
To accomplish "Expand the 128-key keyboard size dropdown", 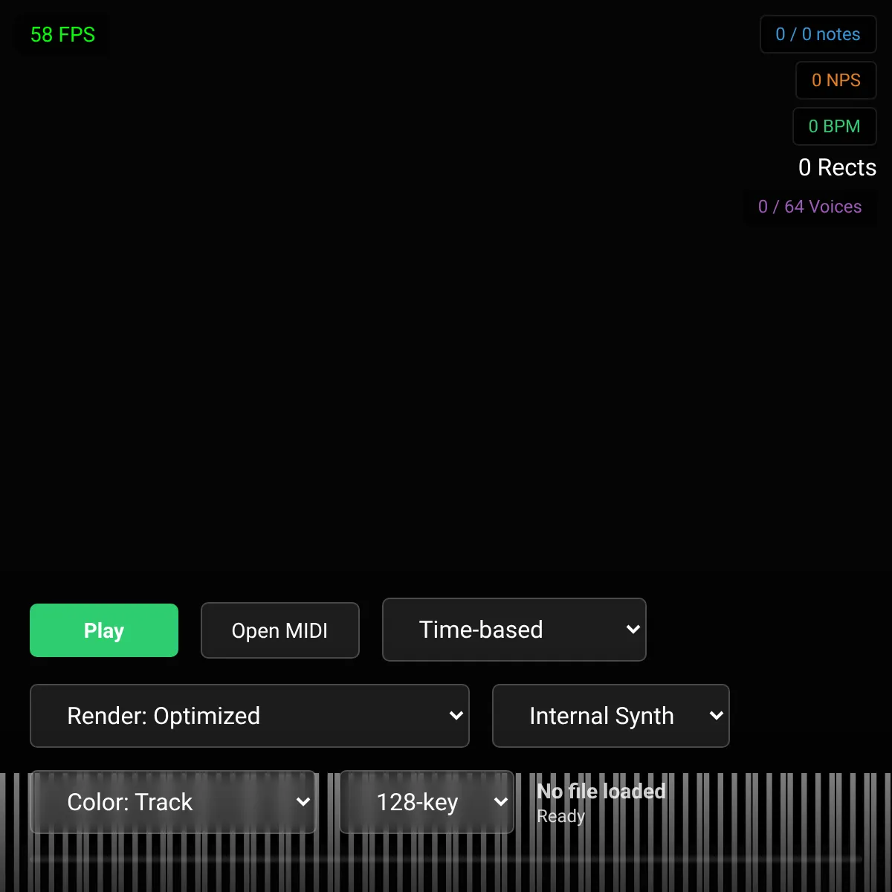I will 426,802.
